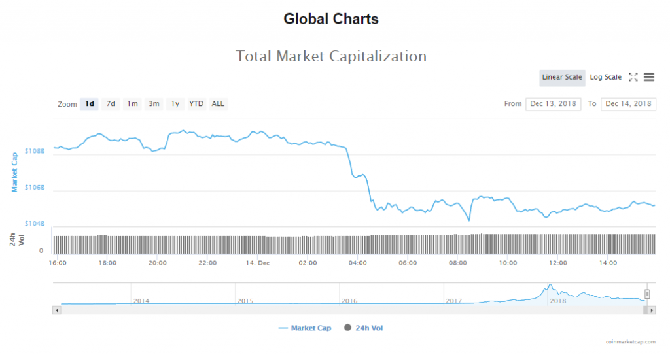670x355 pixels.
Task: Click 2016 in navigator timeline
Action: 349,301
